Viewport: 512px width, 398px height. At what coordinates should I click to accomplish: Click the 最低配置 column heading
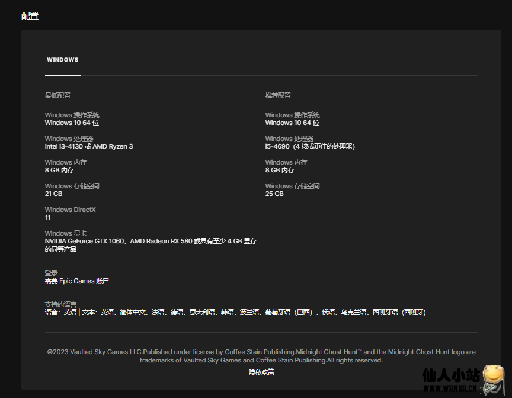pyautogui.click(x=57, y=95)
